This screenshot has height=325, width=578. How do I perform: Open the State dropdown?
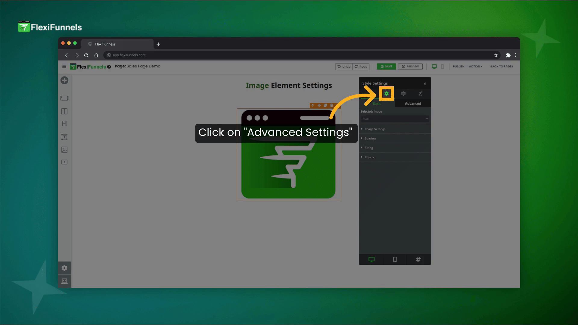pyautogui.click(x=395, y=119)
